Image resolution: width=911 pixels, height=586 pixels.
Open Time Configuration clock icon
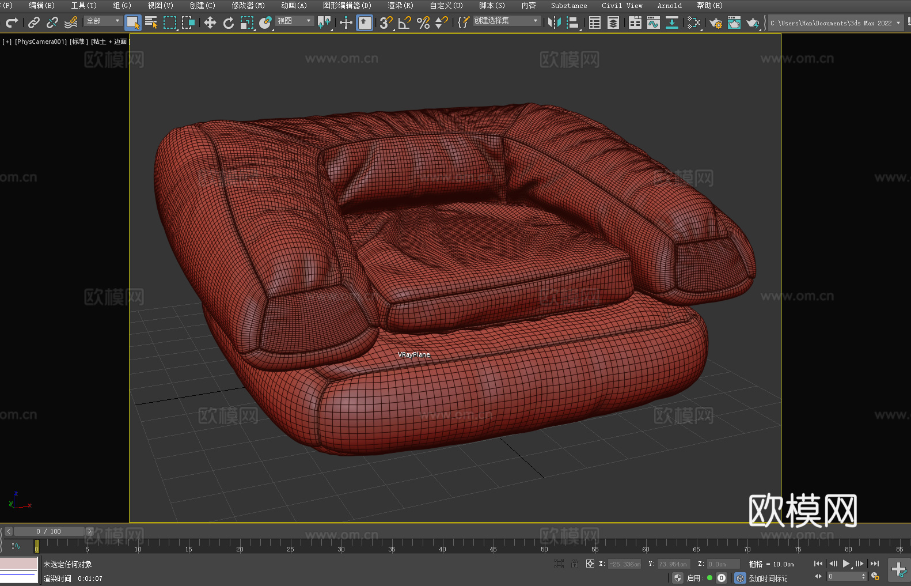pyautogui.click(x=875, y=576)
